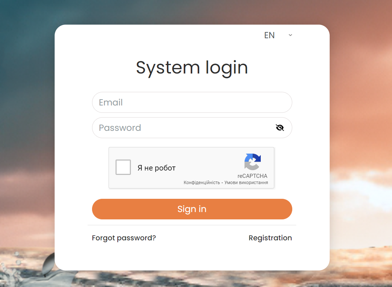Viewport: 392px width, 287px height.
Task: Open the Умови використання terms link
Action: (246, 183)
